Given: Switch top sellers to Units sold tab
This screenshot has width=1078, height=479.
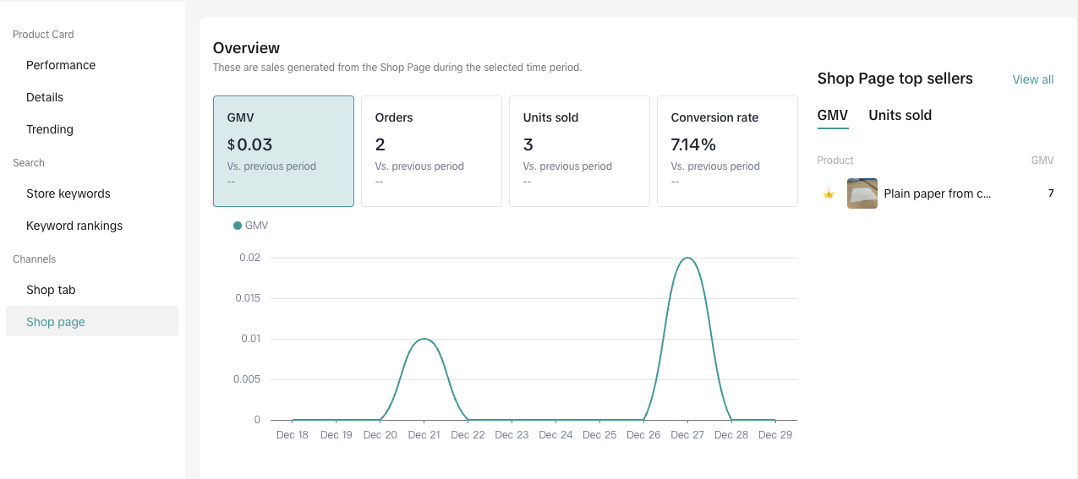Looking at the screenshot, I should [900, 116].
